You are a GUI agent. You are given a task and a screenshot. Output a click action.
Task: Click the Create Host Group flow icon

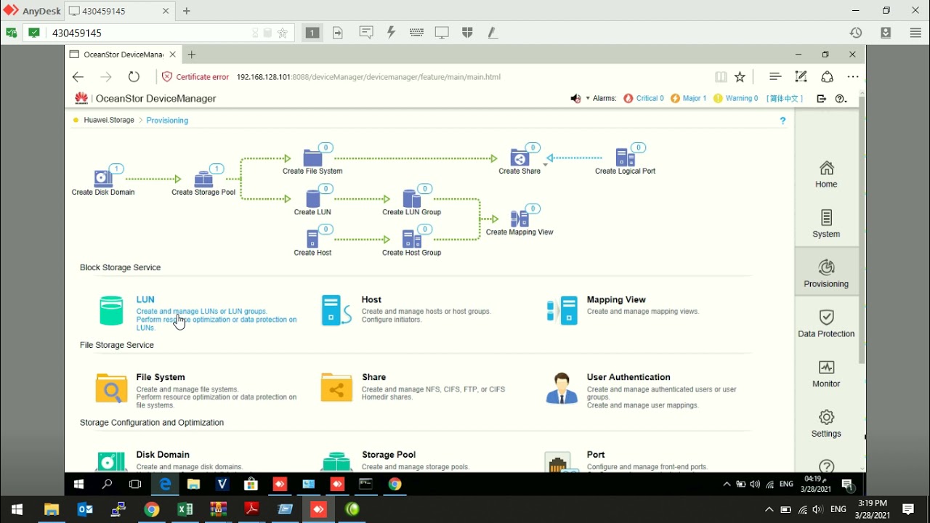(411, 239)
